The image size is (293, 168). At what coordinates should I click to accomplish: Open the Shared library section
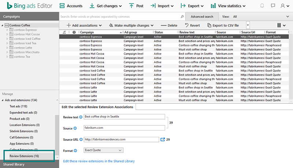click(x=29, y=164)
